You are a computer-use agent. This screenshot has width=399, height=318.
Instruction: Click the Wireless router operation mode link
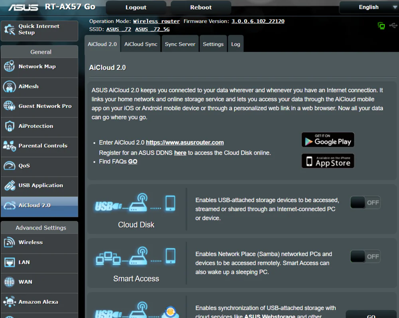pos(156,22)
